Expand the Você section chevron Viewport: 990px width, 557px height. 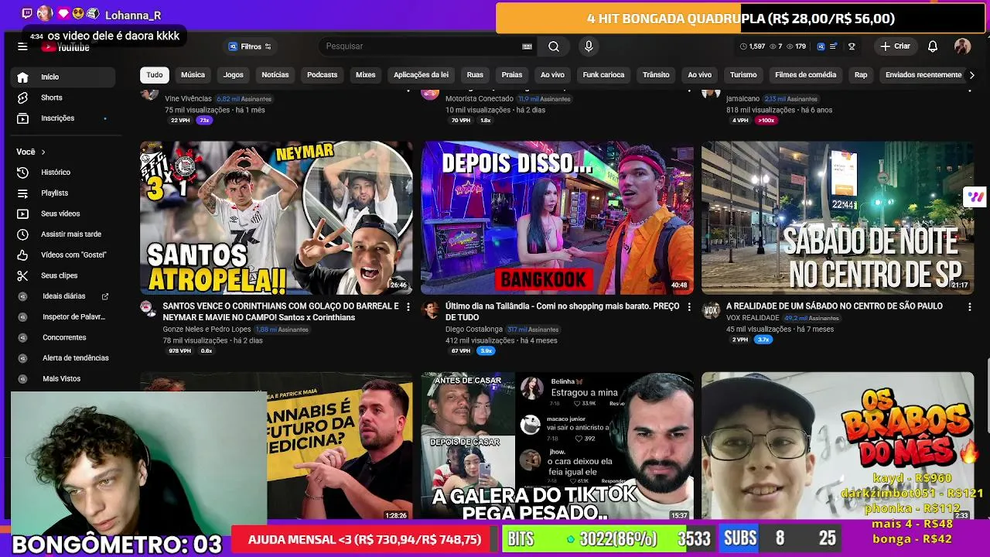coord(43,152)
